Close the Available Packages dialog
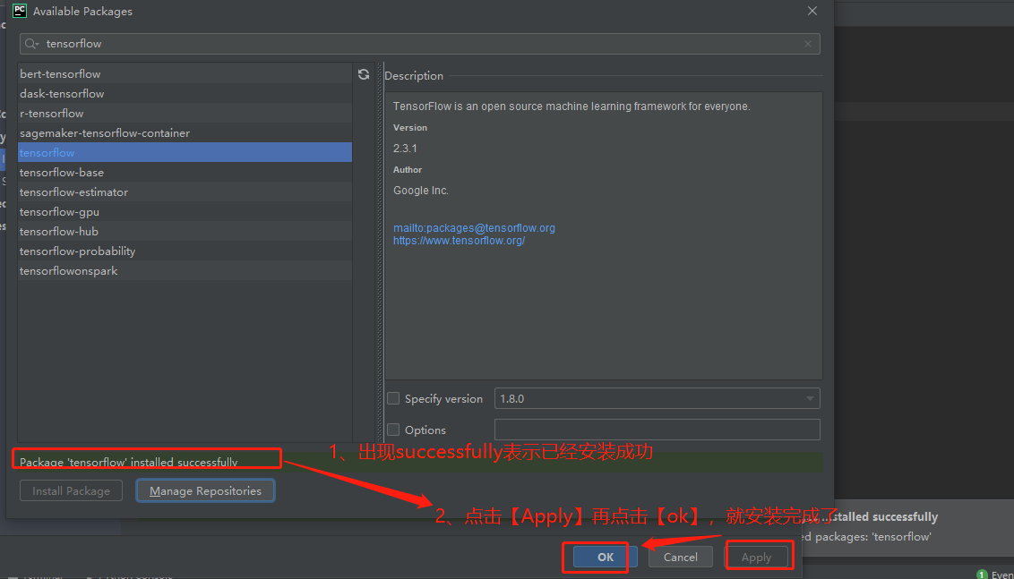This screenshot has width=1014, height=579. pos(812,11)
